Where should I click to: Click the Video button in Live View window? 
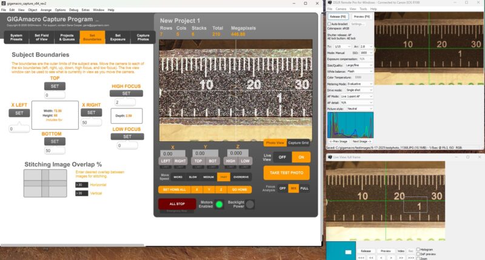[x=401, y=251]
